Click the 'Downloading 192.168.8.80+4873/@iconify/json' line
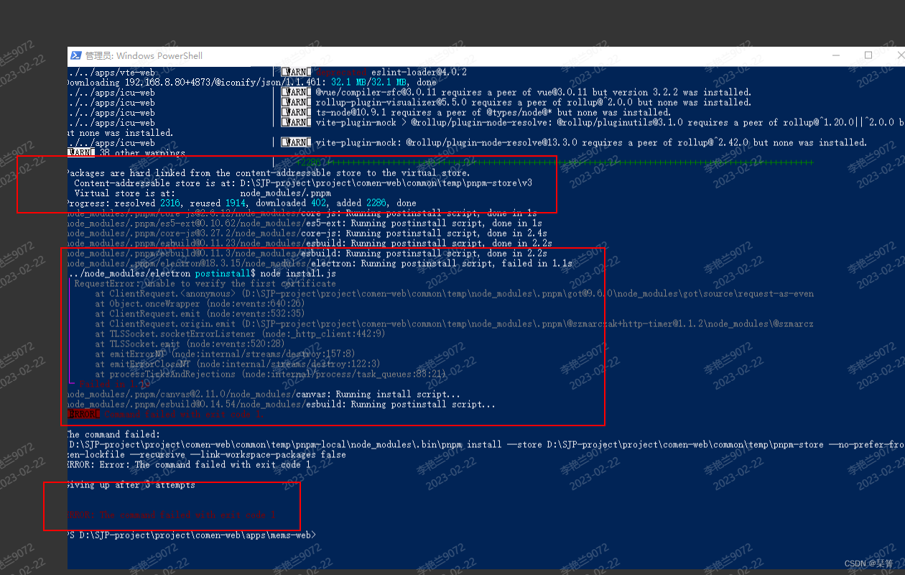Viewport: 905px width, 575px height. pos(251,83)
